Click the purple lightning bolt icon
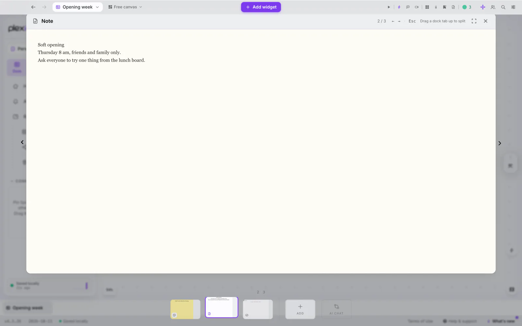This screenshot has height=326, width=522. (x=399, y=7)
